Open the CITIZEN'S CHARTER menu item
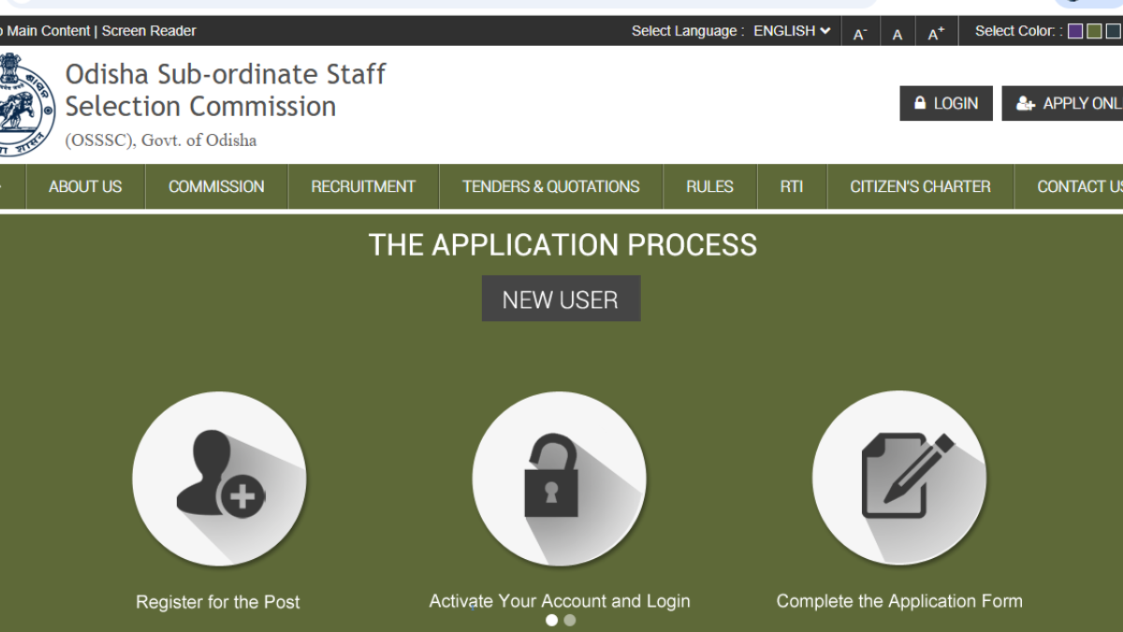 (x=921, y=186)
